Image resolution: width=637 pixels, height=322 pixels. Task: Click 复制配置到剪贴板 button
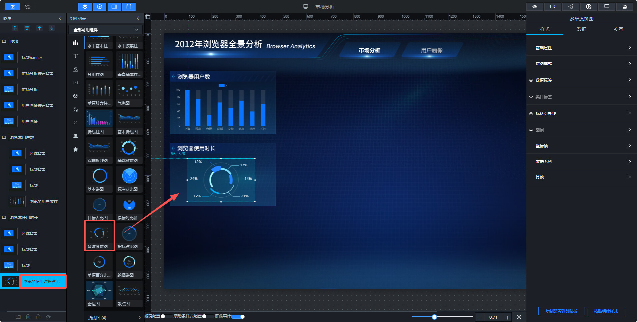coord(561,311)
